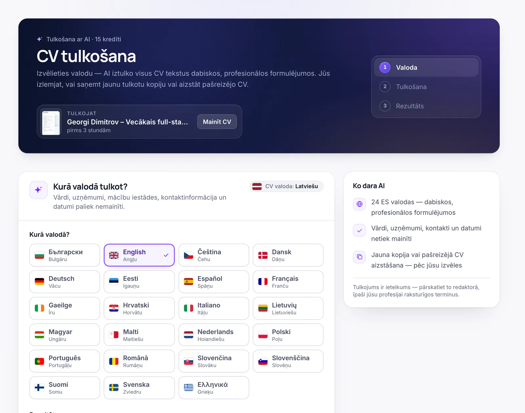
Task: Click the Mainīt CV button
Action: (217, 122)
